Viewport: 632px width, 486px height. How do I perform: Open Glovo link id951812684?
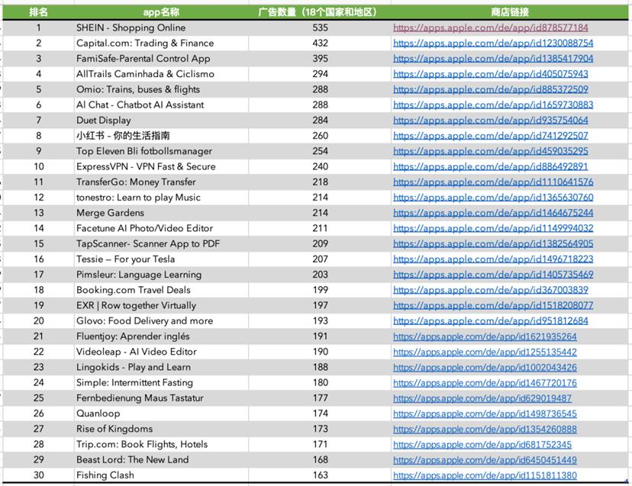pyautogui.click(x=491, y=320)
